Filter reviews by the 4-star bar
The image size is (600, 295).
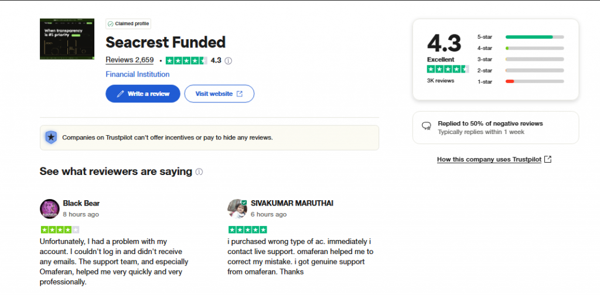534,48
